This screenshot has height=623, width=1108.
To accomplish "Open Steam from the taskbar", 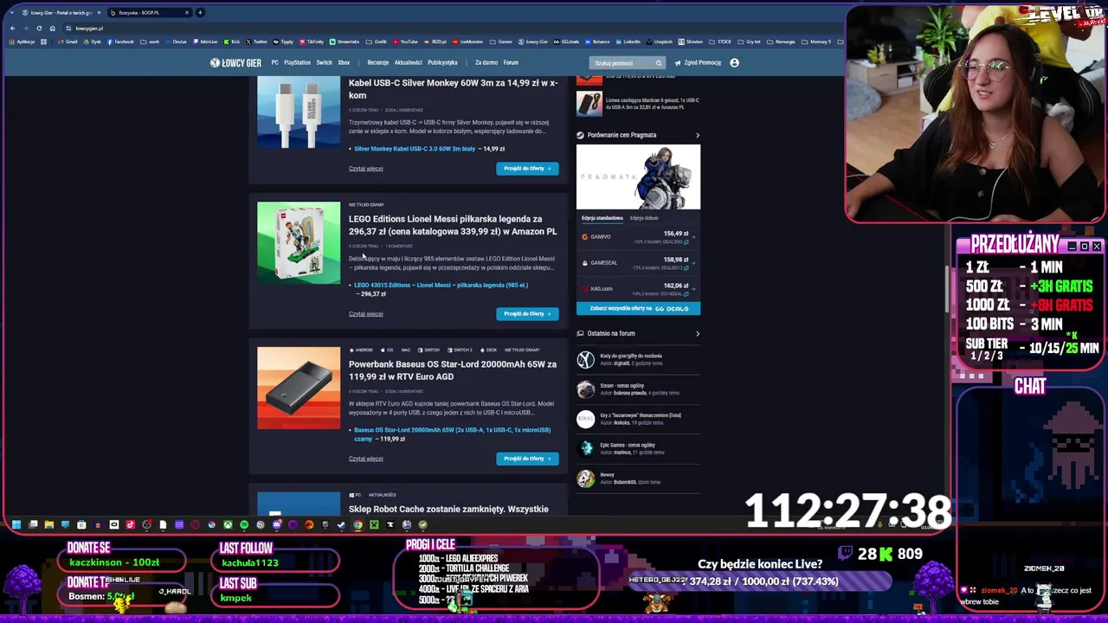I will point(341,524).
